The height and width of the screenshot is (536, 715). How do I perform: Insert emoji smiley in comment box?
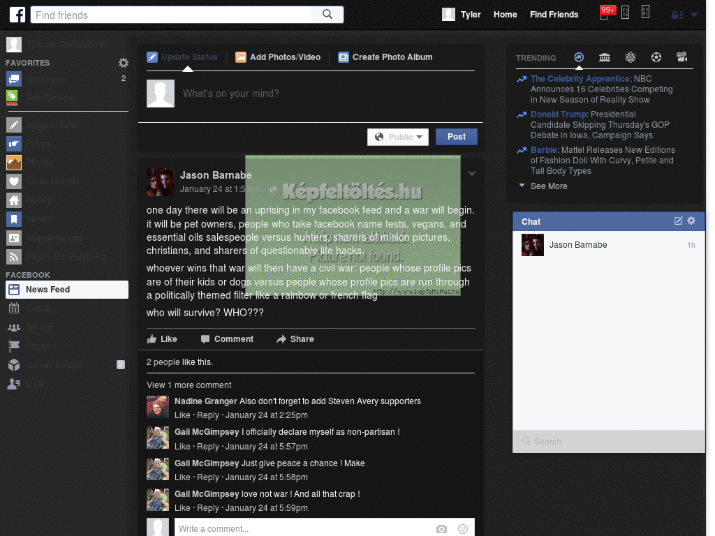(x=463, y=529)
